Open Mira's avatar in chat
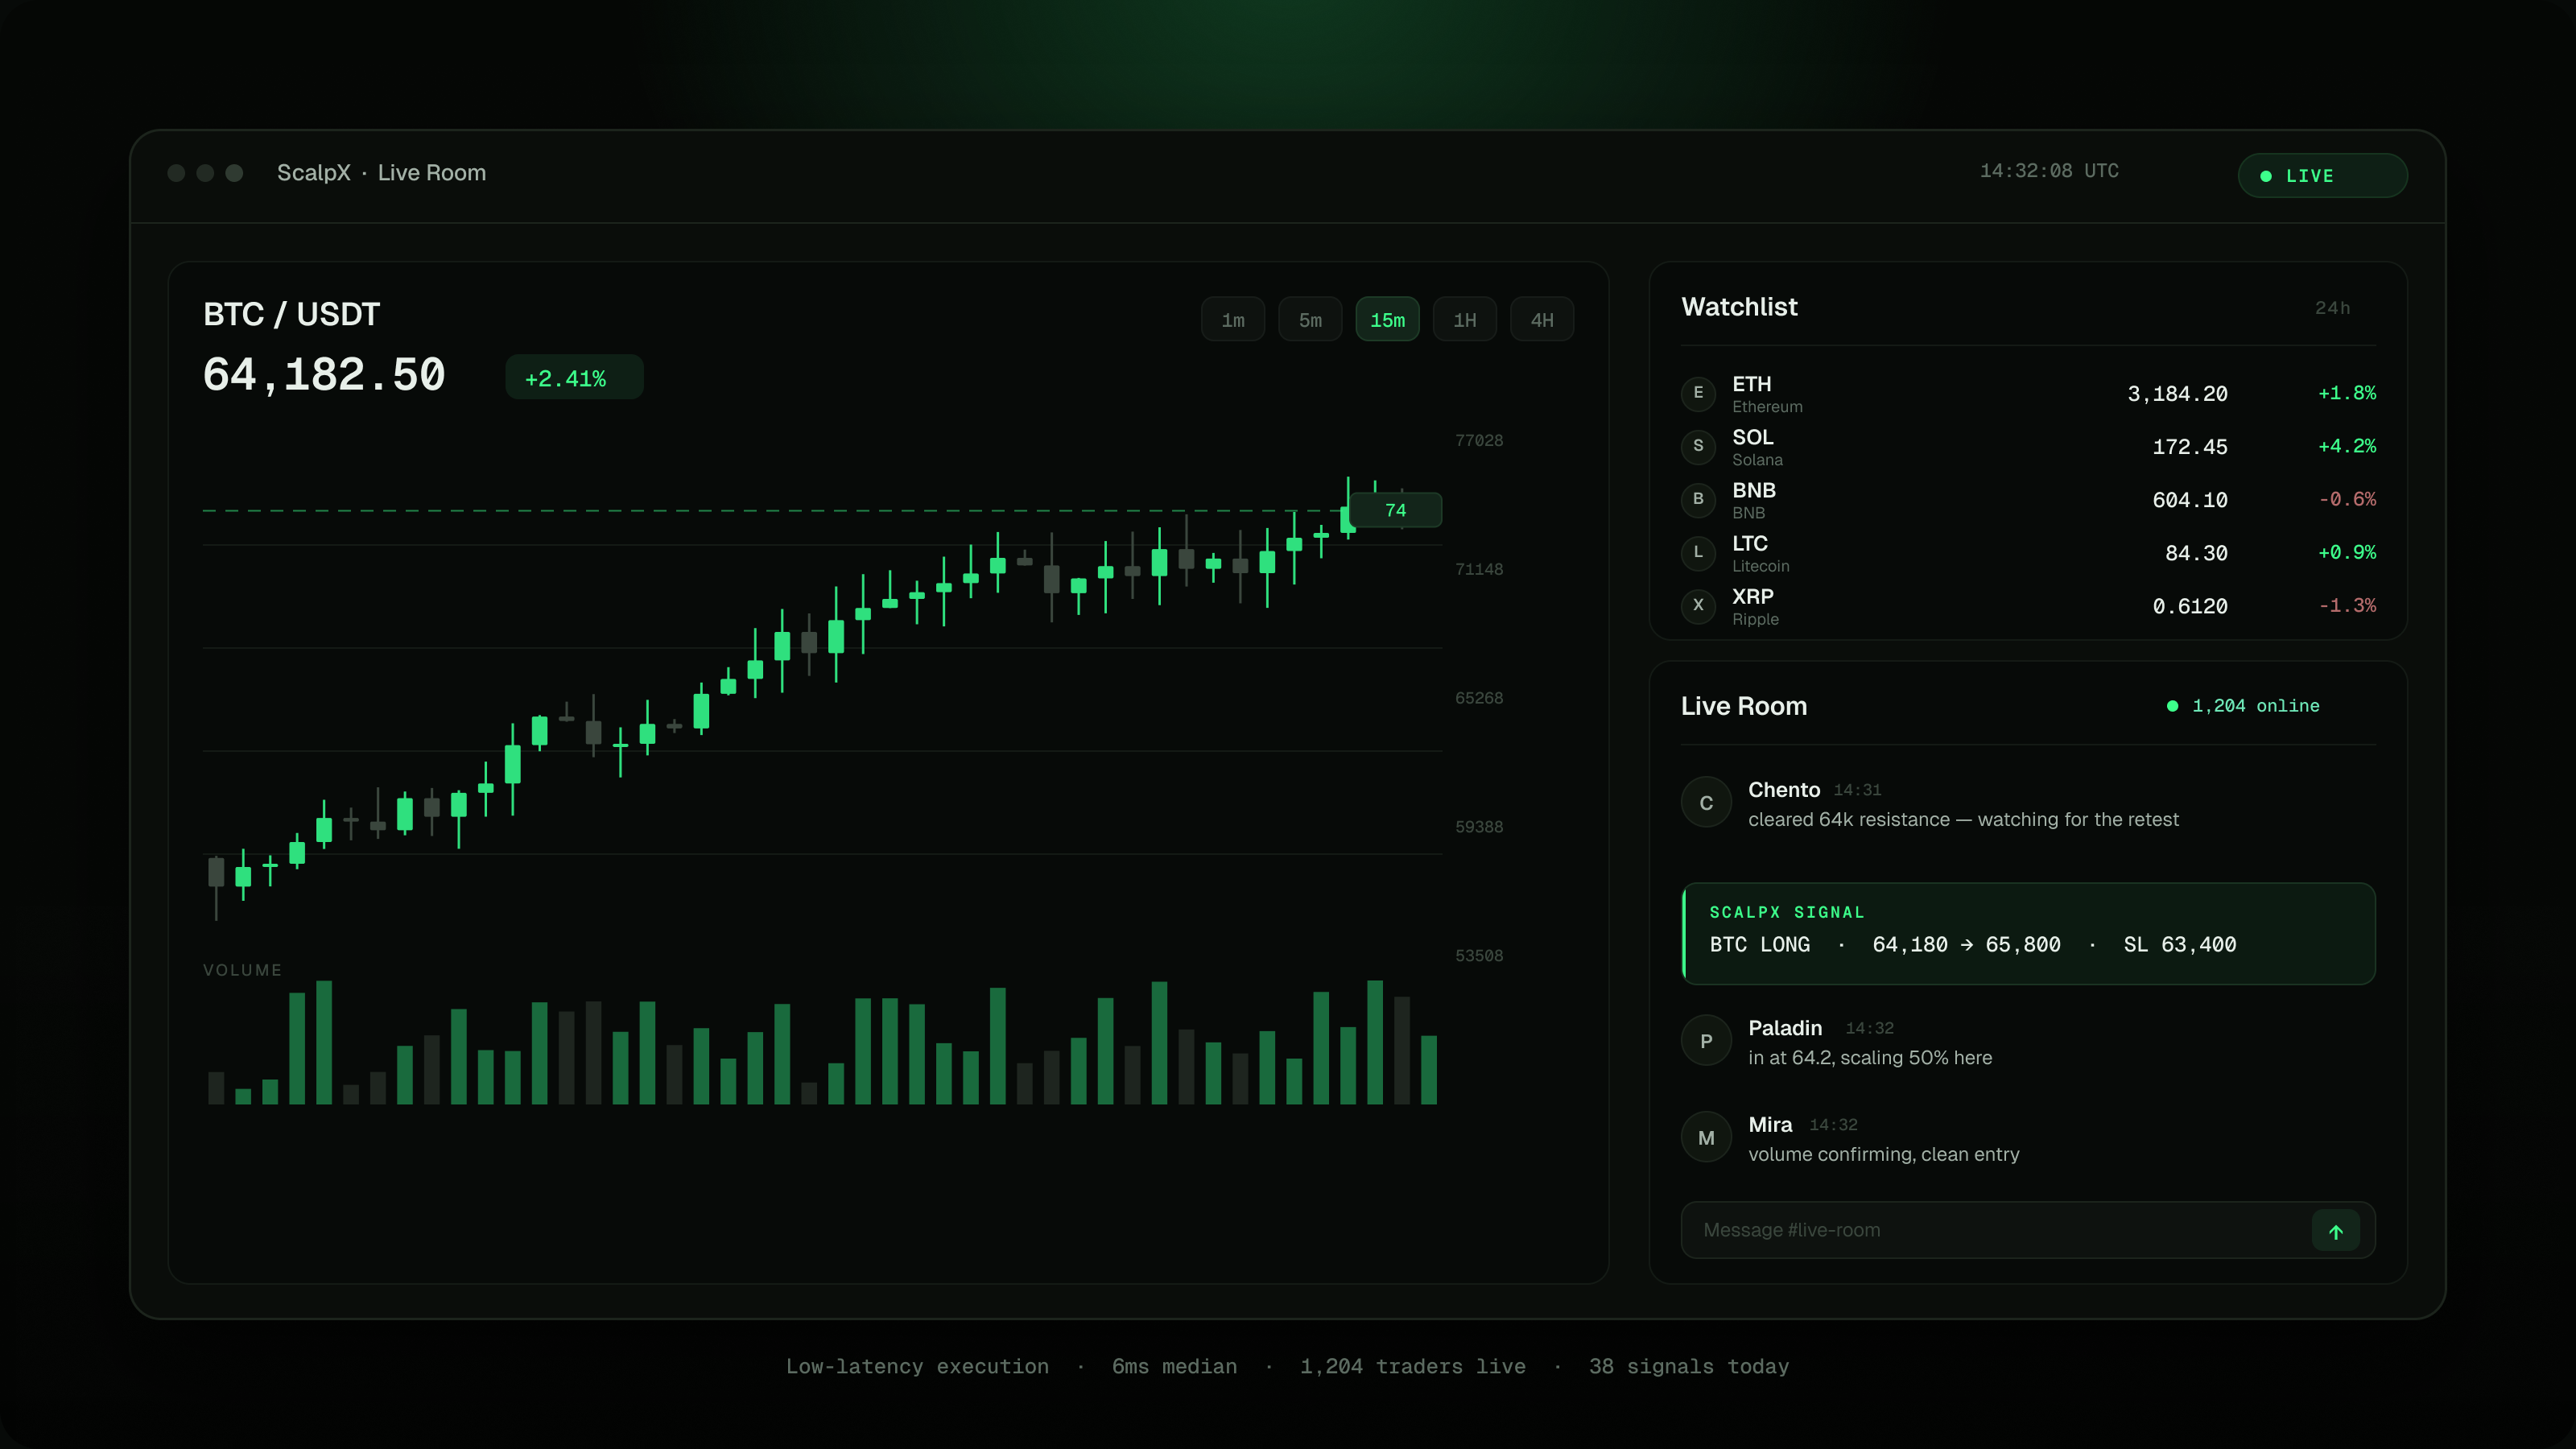This screenshot has width=2576, height=1449. click(1706, 1137)
